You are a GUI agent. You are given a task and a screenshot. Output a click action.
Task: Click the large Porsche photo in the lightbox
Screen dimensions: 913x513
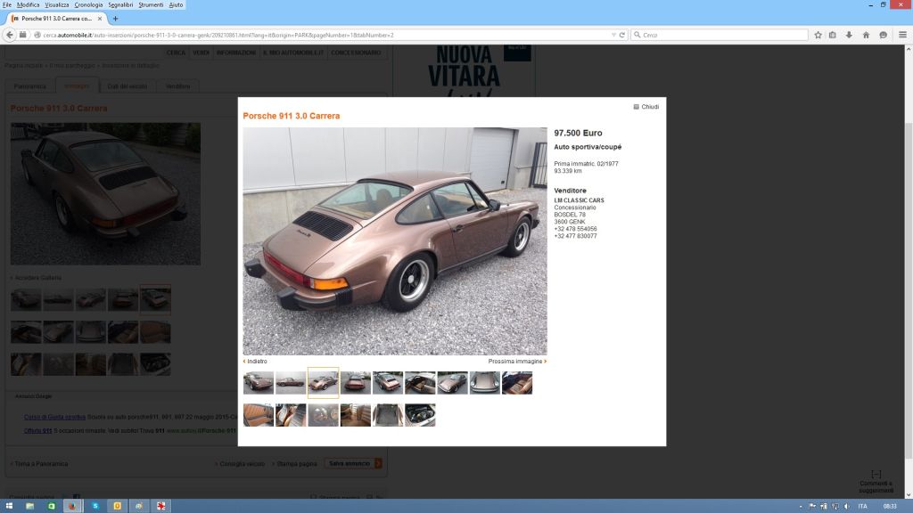tap(395, 240)
